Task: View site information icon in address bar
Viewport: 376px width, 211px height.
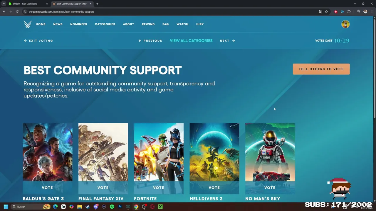Action: [25, 12]
